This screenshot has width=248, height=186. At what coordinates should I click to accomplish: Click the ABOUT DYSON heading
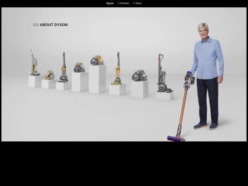point(51,25)
